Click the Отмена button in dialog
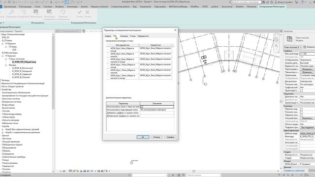Screen dimensions: 315x177 [x=157, y=137]
